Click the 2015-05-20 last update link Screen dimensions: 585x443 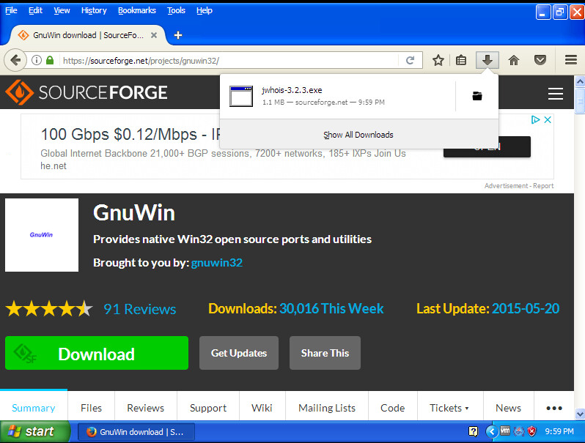click(526, 308)
